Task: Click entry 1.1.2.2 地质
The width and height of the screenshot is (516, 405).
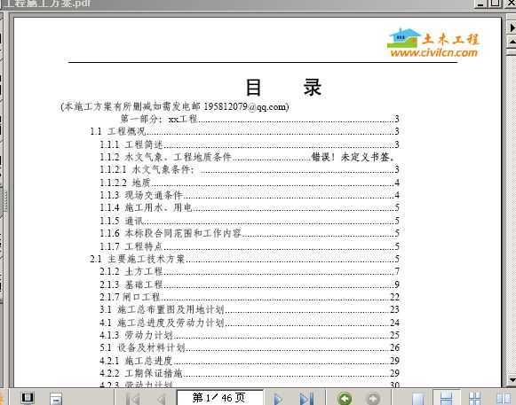Action: pos(250,183)
